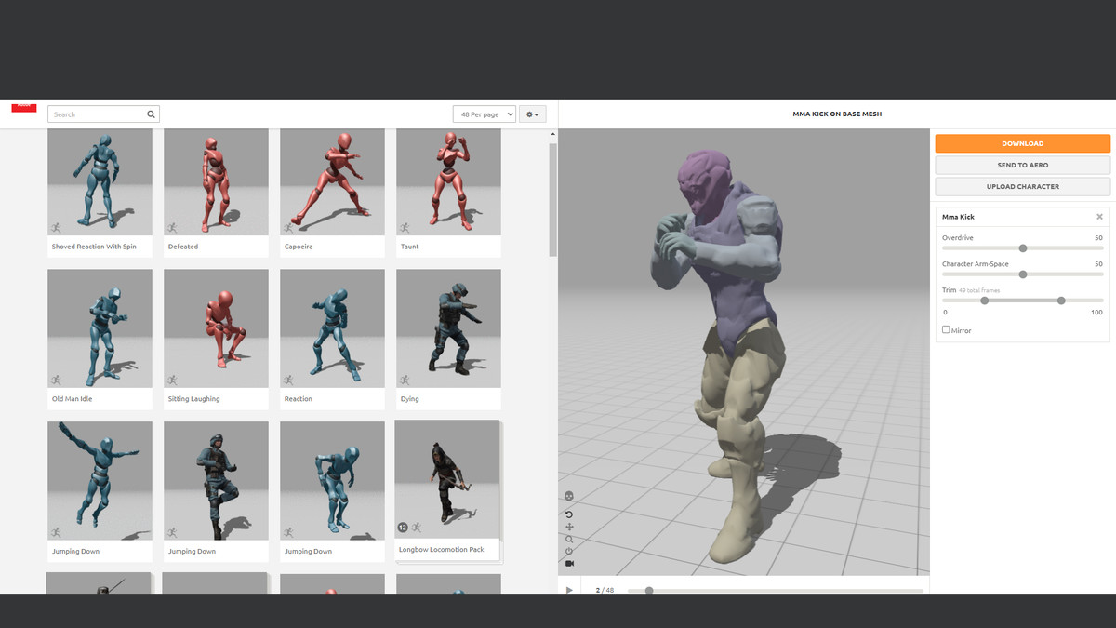Click the "Mma Kick" panel heading
Screen dimensions: 1116x628
click(x=958, y=217)
